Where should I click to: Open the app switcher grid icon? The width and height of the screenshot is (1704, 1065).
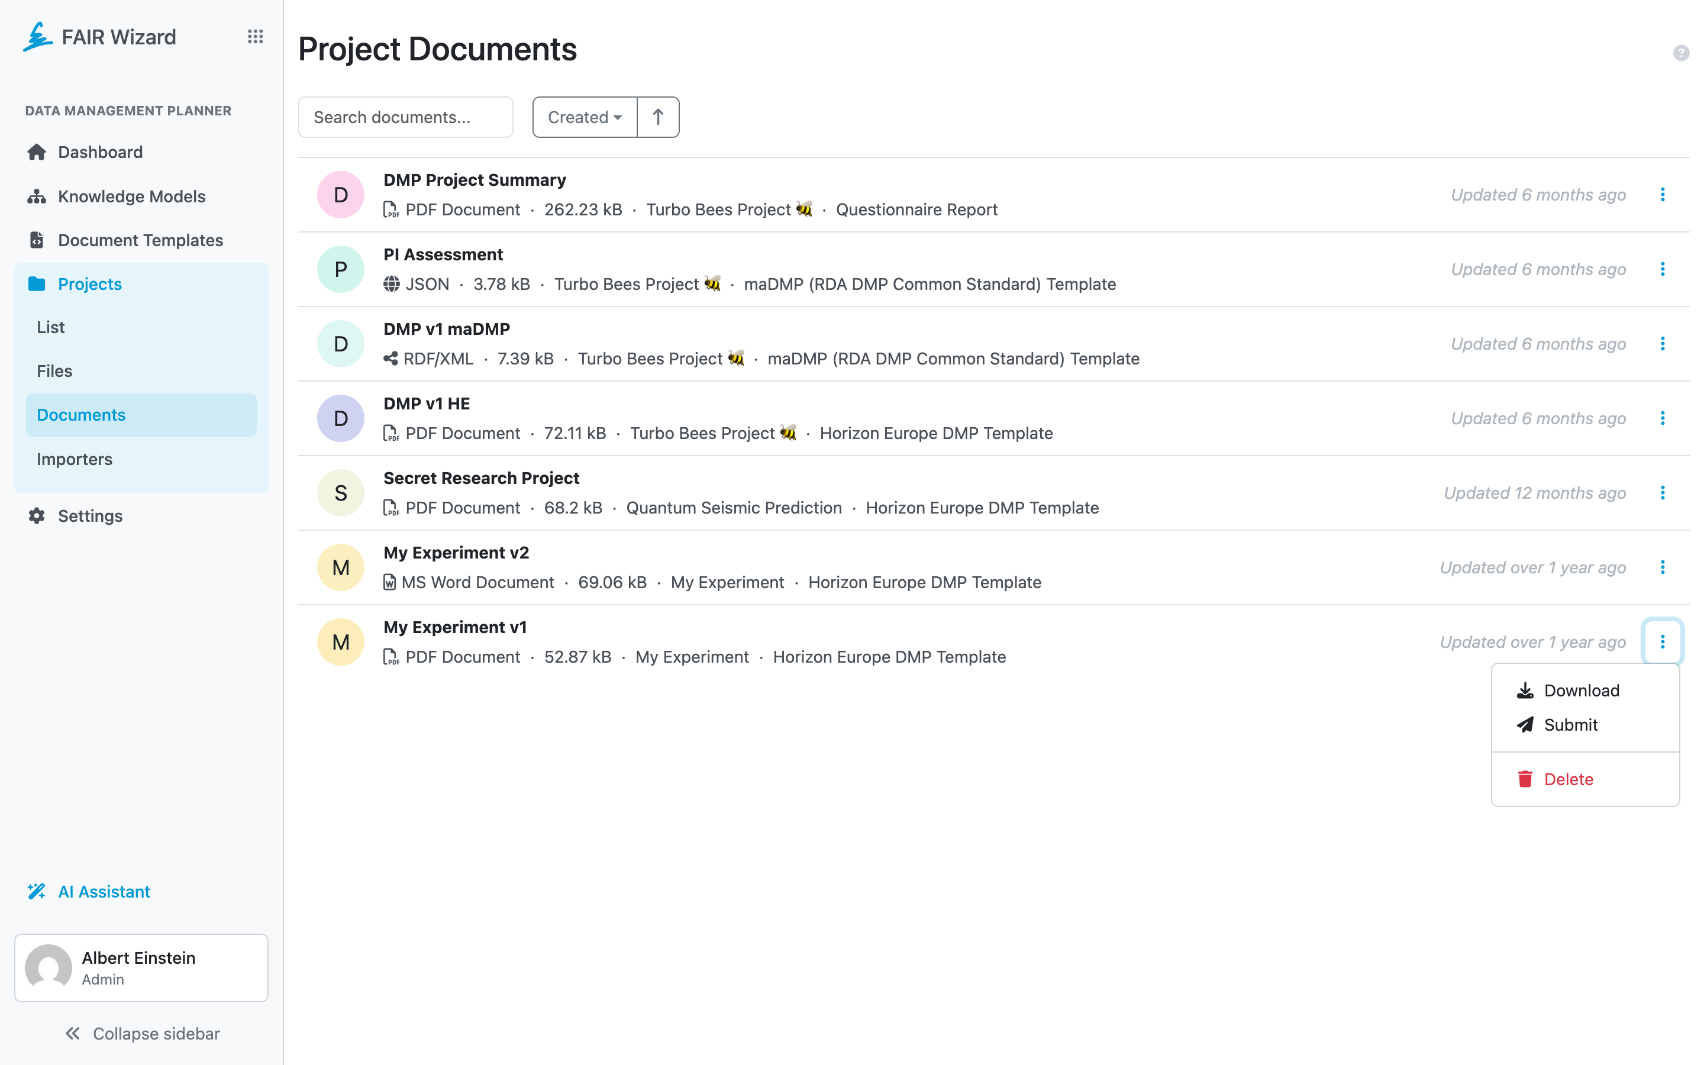tap(255, 37)
